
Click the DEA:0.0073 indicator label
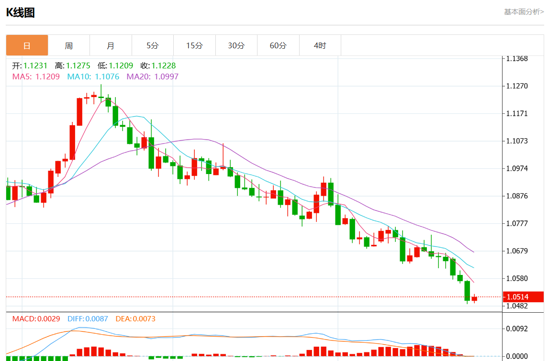(x=135, y=318)
